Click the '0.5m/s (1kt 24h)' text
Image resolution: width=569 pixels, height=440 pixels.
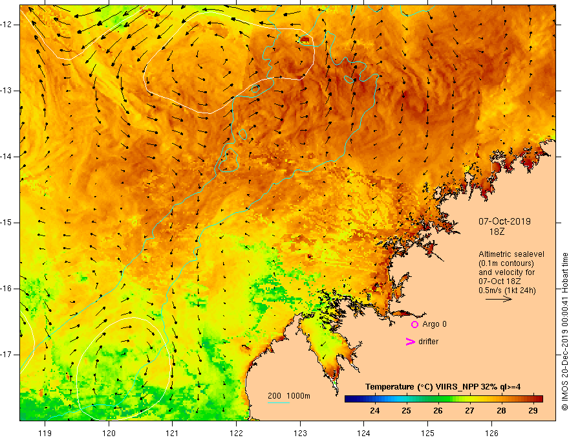coord(507,291)
